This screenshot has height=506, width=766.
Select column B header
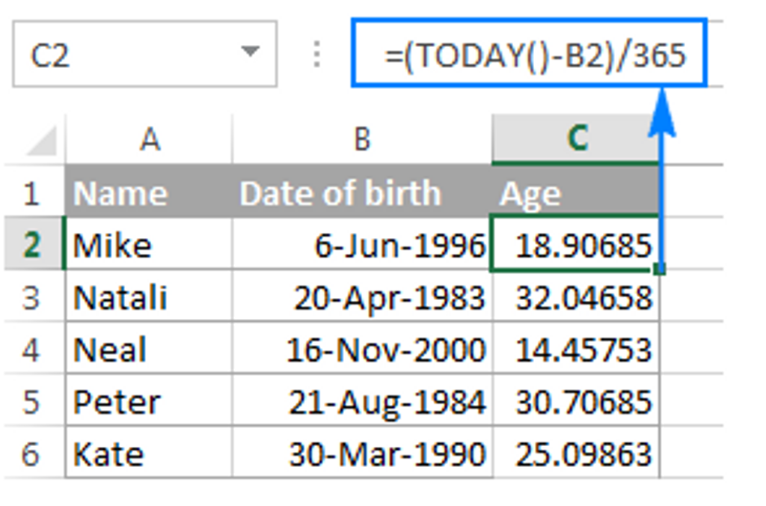click(362, 139)
